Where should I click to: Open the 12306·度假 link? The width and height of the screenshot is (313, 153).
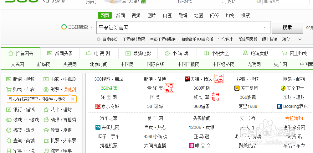[x=201, y=127]
